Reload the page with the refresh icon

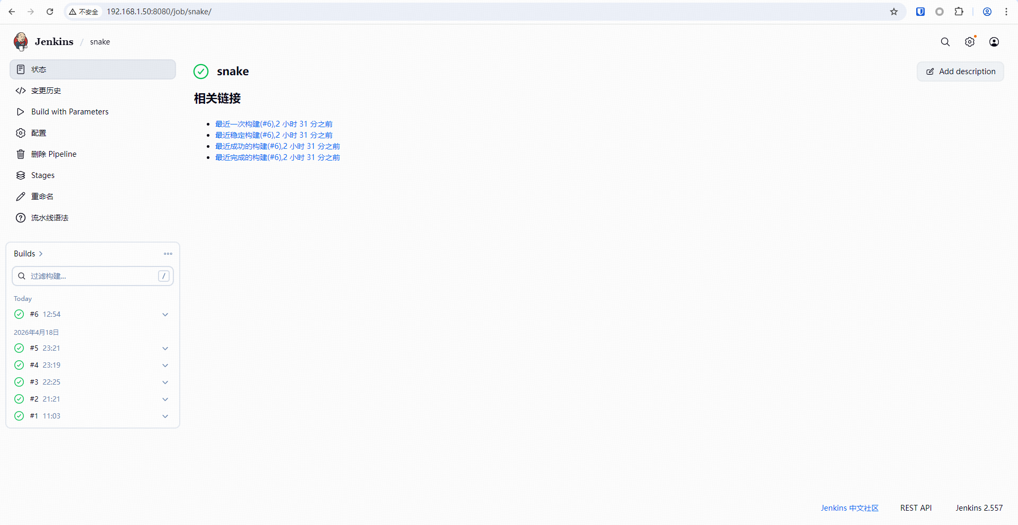tap(50, 12)
